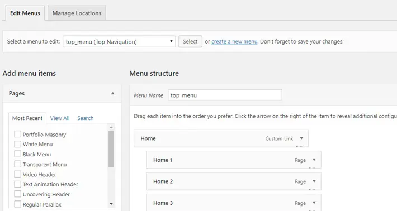Image resolution: width=397 pixels, height=211 pixels.
Task: Select the Edit Menus tab
Action: click(25, 13)
